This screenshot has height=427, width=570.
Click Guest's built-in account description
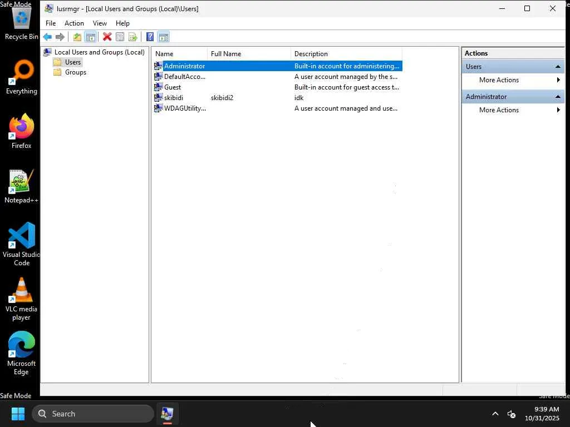(x=346, y=87)
